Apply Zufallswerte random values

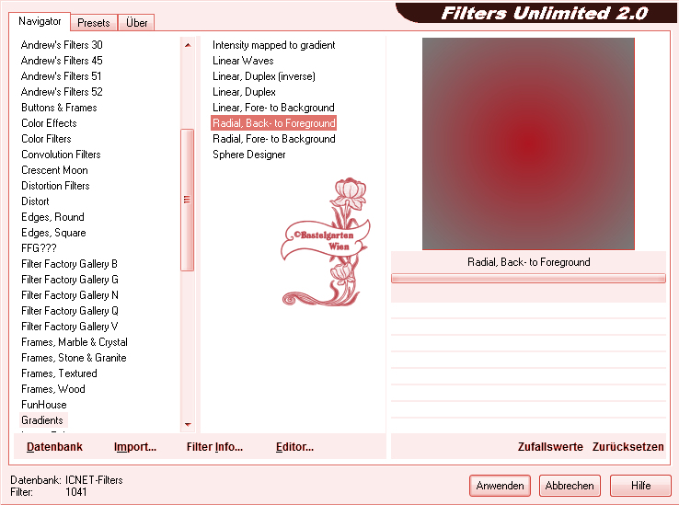pos(550,447)
